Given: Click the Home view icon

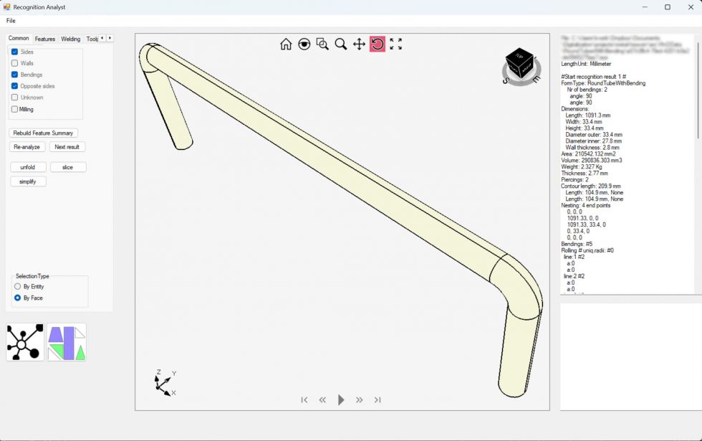Looking at the screenshot, I should pyautogui.click(x=286, y=44).
